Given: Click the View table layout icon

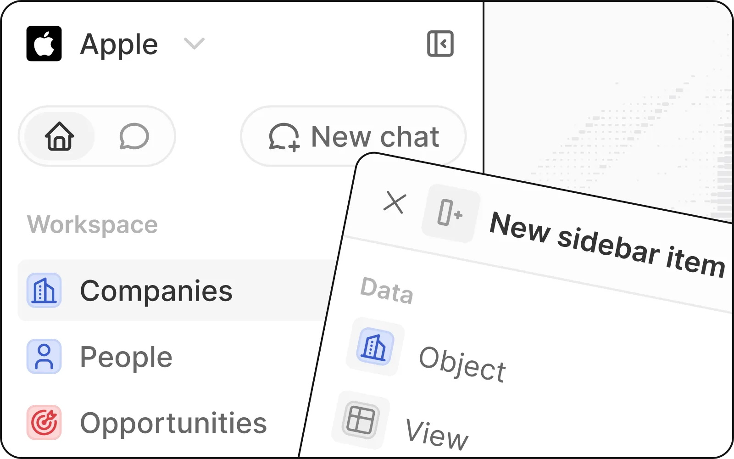Looking at the screenshot, I should tap(361, 420).
